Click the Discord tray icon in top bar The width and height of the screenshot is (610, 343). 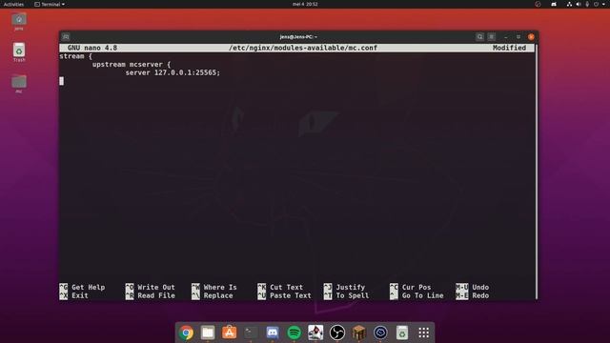(554, 4)
